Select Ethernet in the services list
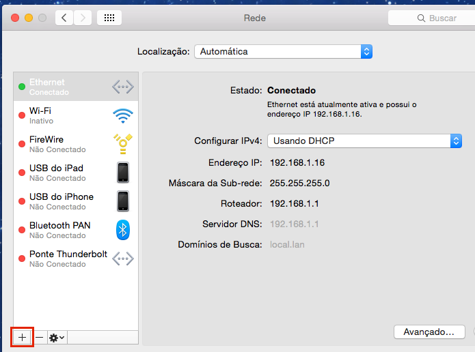The height and width of the screenshot is (352, 475). point(76,87)
